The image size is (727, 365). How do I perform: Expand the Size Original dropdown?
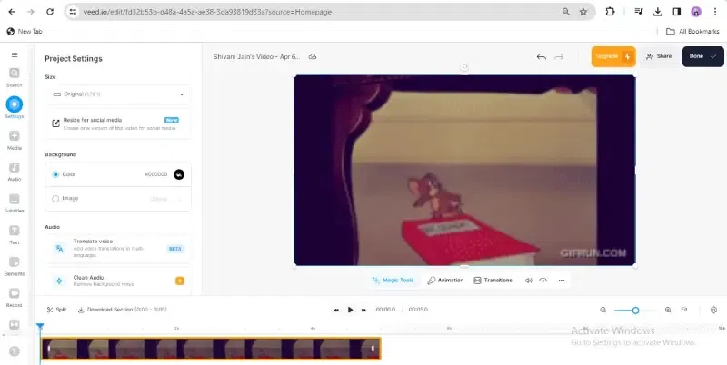(x=118, y=94)
